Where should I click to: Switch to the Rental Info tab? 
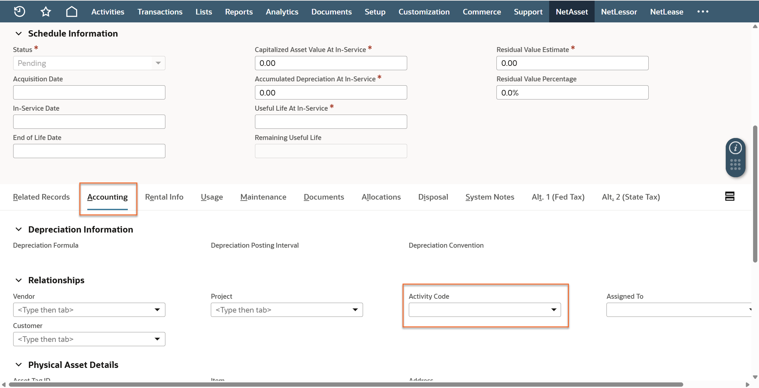[x=164, y=197]
